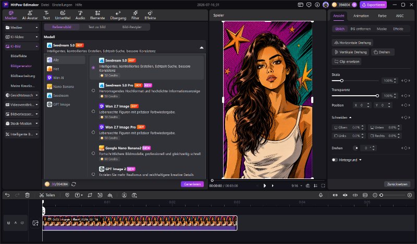Switch to the Animation tab
417x244 pixels.
tap(361, 16)
